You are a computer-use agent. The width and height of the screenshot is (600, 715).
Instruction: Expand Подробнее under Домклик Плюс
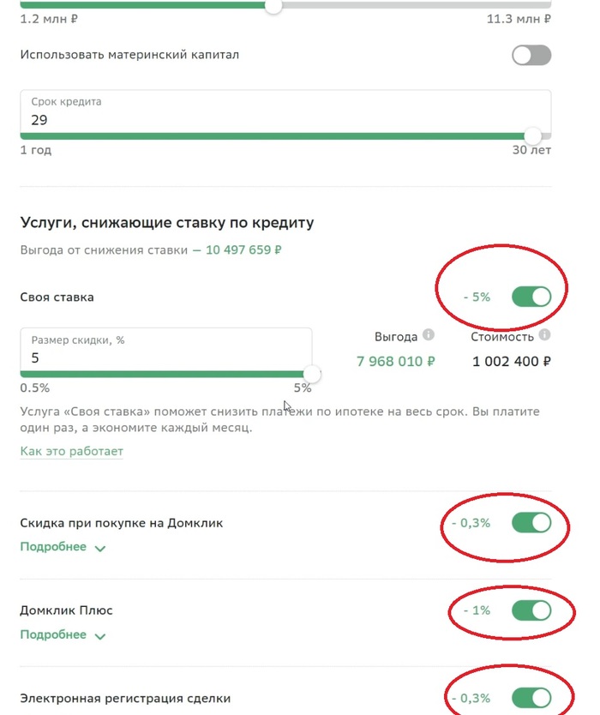coord(63,635)
